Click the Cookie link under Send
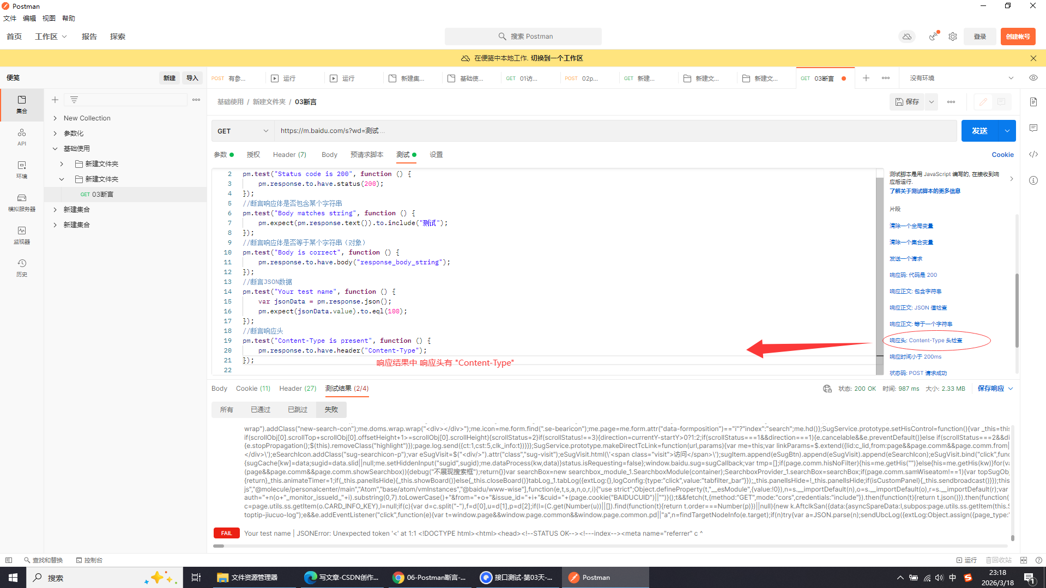The width and height of the screenshot is (1046, 588). point(1002,155)
